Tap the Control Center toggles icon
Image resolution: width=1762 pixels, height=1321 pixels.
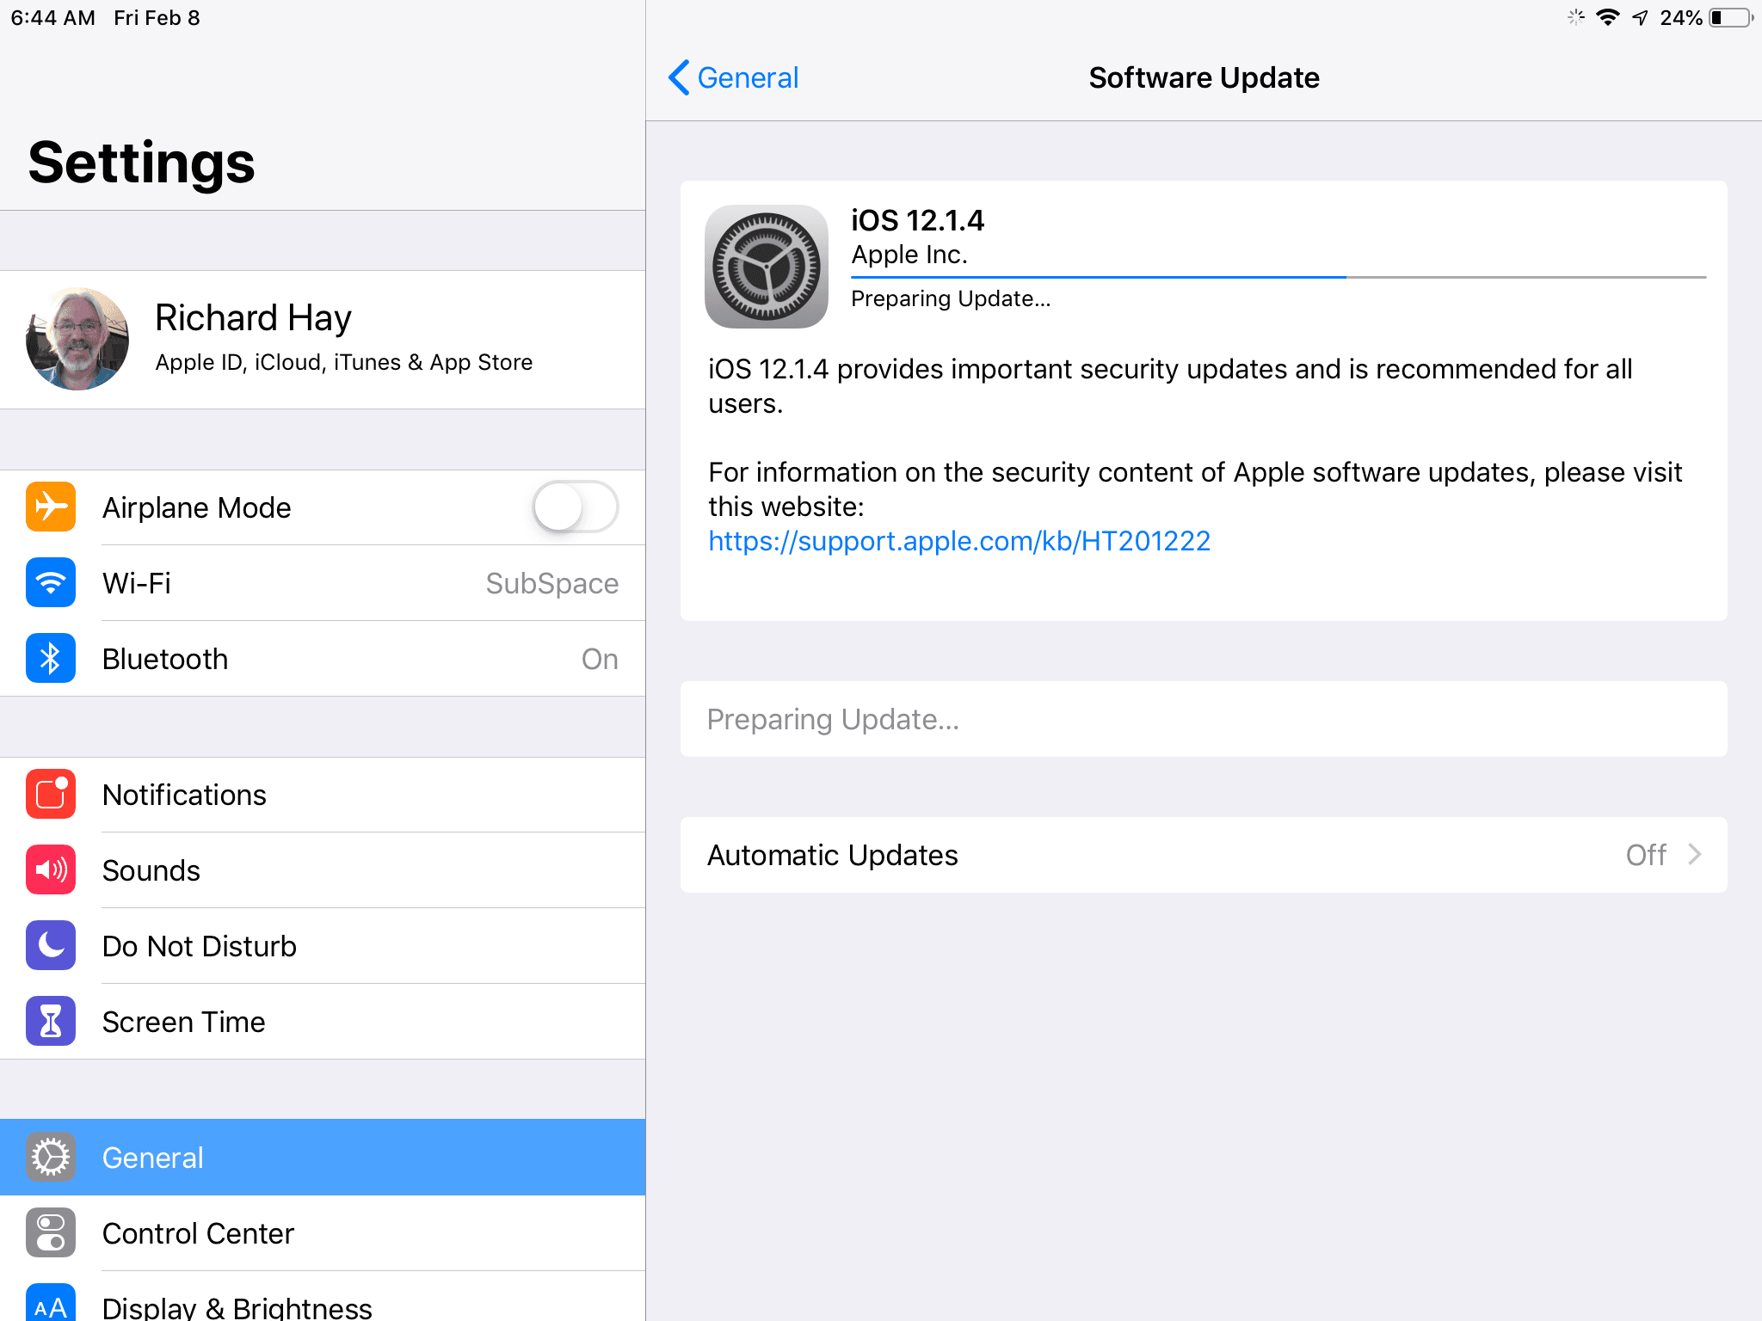[51, 1233]
